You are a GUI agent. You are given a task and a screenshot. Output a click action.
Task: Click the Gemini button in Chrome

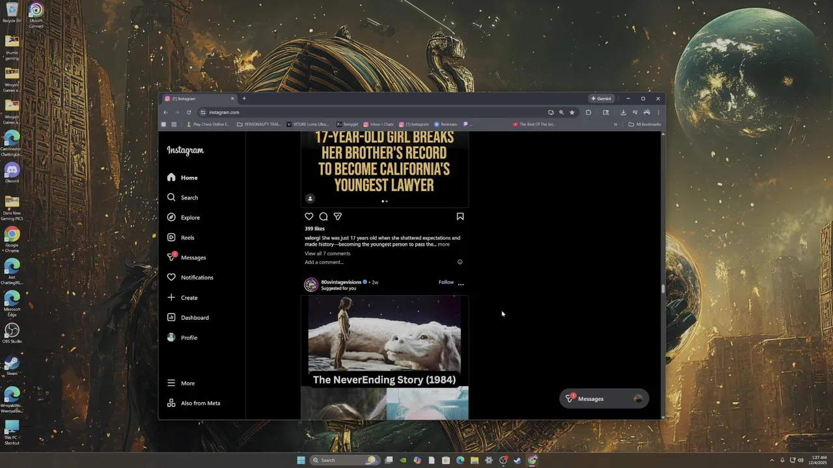coord(601,99)
